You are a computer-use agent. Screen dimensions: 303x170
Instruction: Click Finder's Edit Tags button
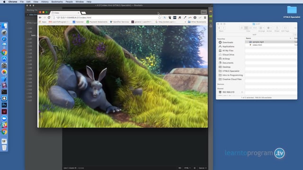pyautogui.click(x=285, y=28)
